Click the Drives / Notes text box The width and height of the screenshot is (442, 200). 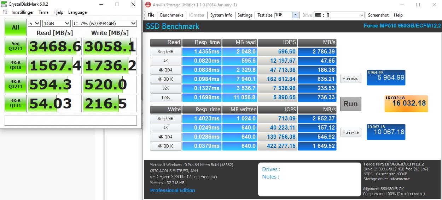[x=309, y=179]
